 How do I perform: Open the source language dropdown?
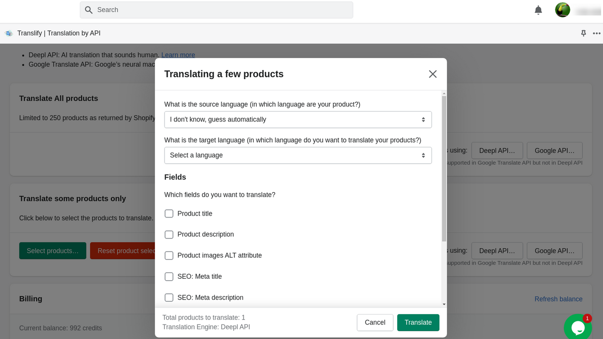click(x=298, y=120)
